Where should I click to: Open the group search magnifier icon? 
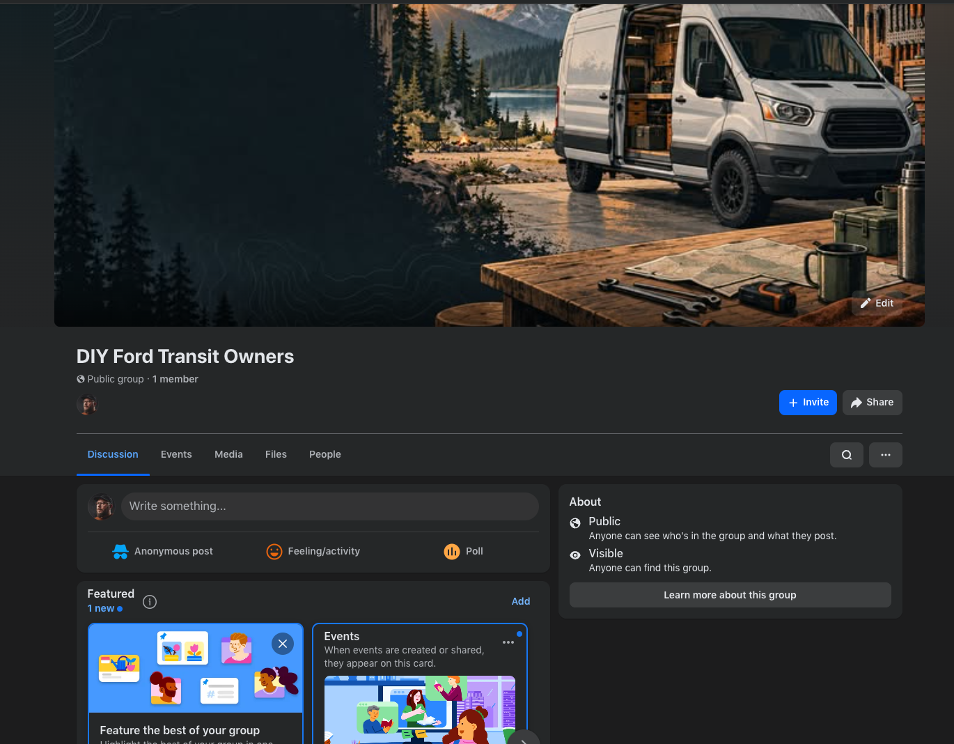[847, 455]
